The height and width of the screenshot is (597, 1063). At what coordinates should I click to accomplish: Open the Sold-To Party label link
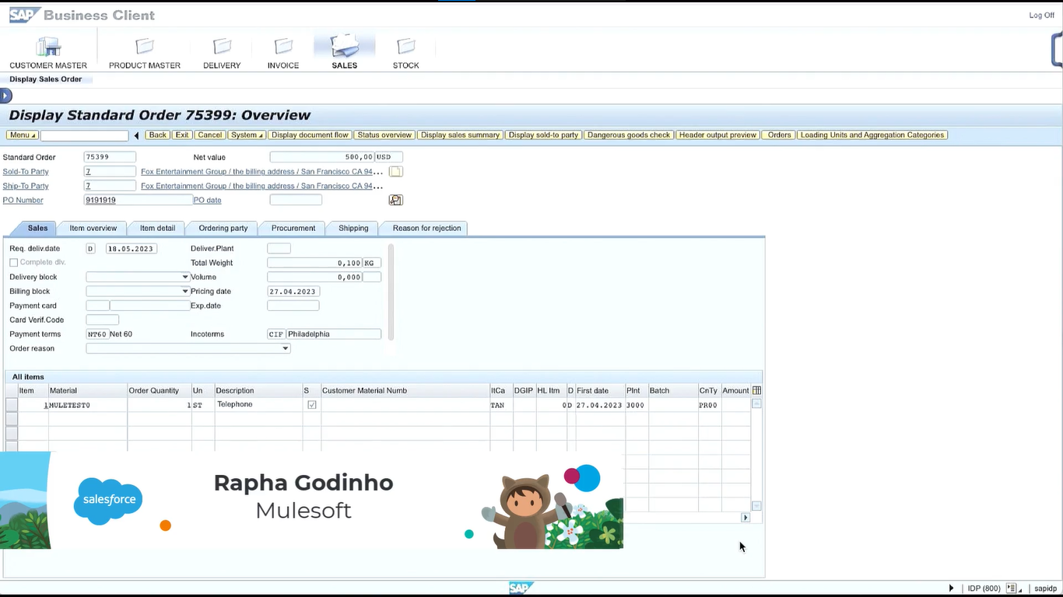coord(26,172)
